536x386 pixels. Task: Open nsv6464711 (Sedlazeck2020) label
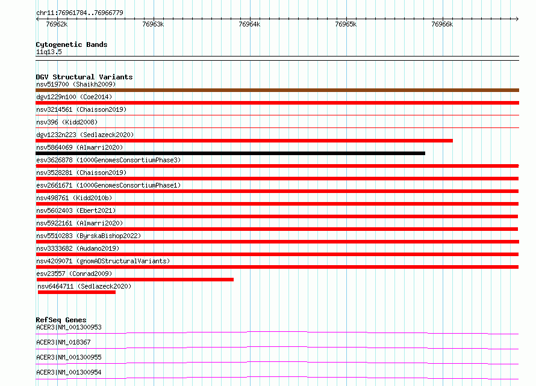pyautogui.click(x=84, y=286)
